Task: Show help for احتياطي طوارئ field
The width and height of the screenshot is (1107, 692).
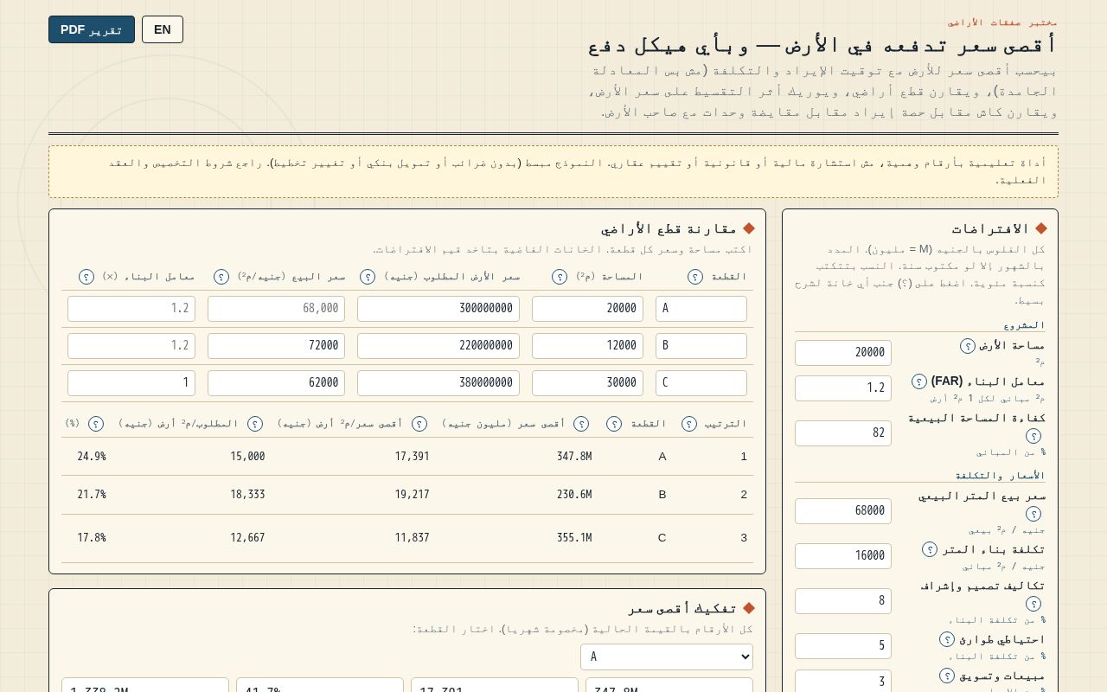Action: click(947, 639)
